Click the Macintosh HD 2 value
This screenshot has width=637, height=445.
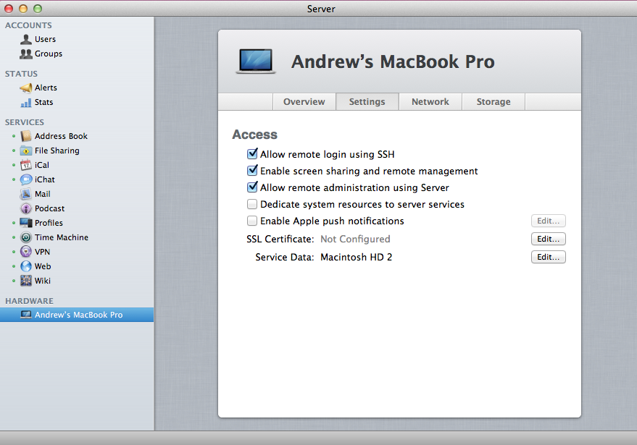point(357,257)
